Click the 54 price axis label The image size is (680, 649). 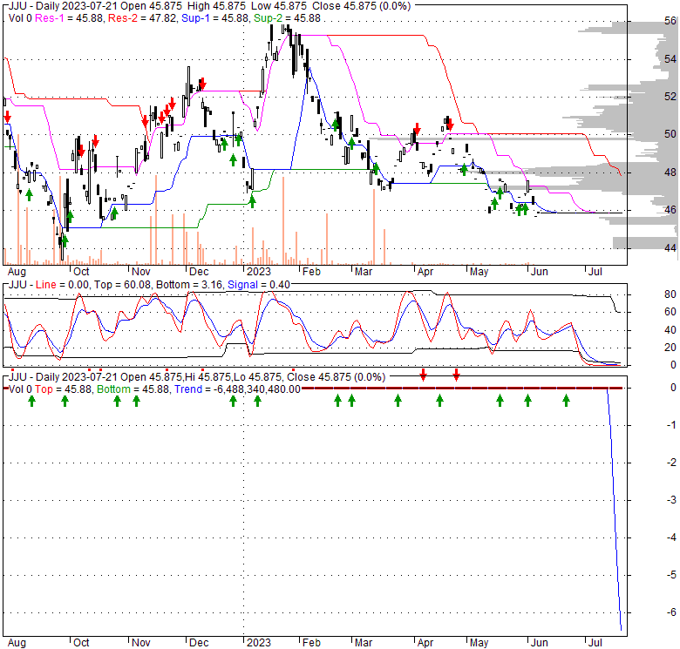[670, 58]
